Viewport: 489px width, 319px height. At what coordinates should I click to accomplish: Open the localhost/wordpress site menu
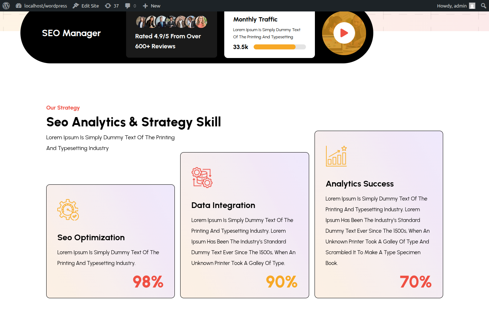pyautogui.click(x=41, y=6)
